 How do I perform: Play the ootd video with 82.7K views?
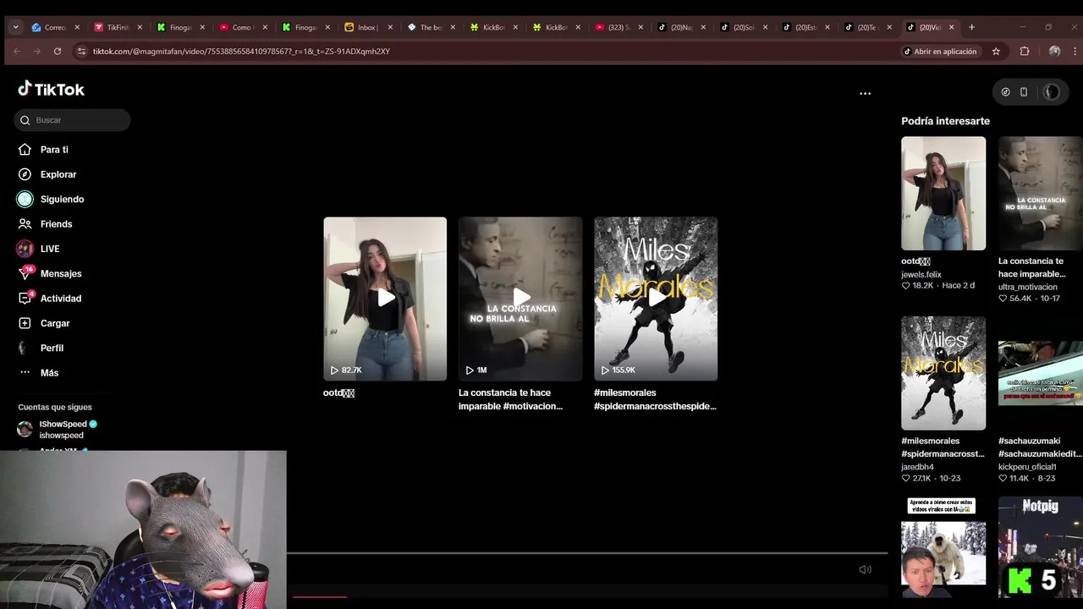click(385, 299)
